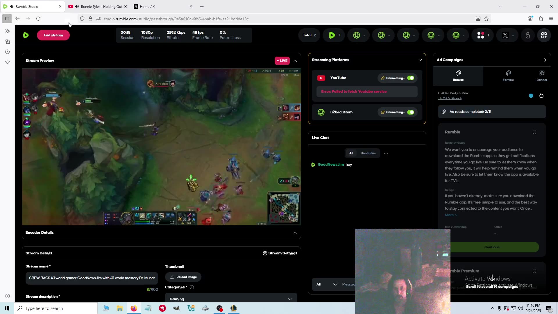Refresh the ad campaigns list
This screenshot has height=314, width=558.
(x=541, y=96)
